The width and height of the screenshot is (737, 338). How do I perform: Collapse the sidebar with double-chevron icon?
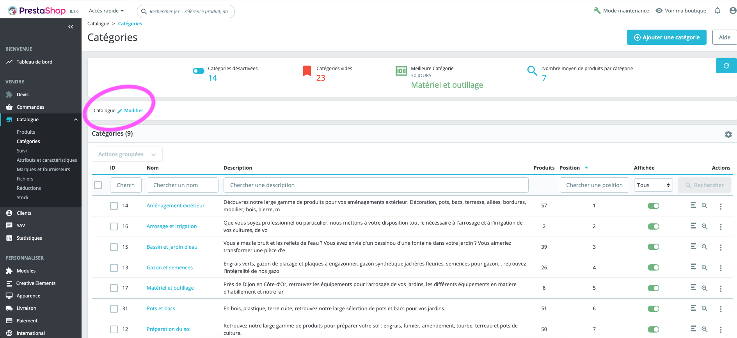[71, 27]
